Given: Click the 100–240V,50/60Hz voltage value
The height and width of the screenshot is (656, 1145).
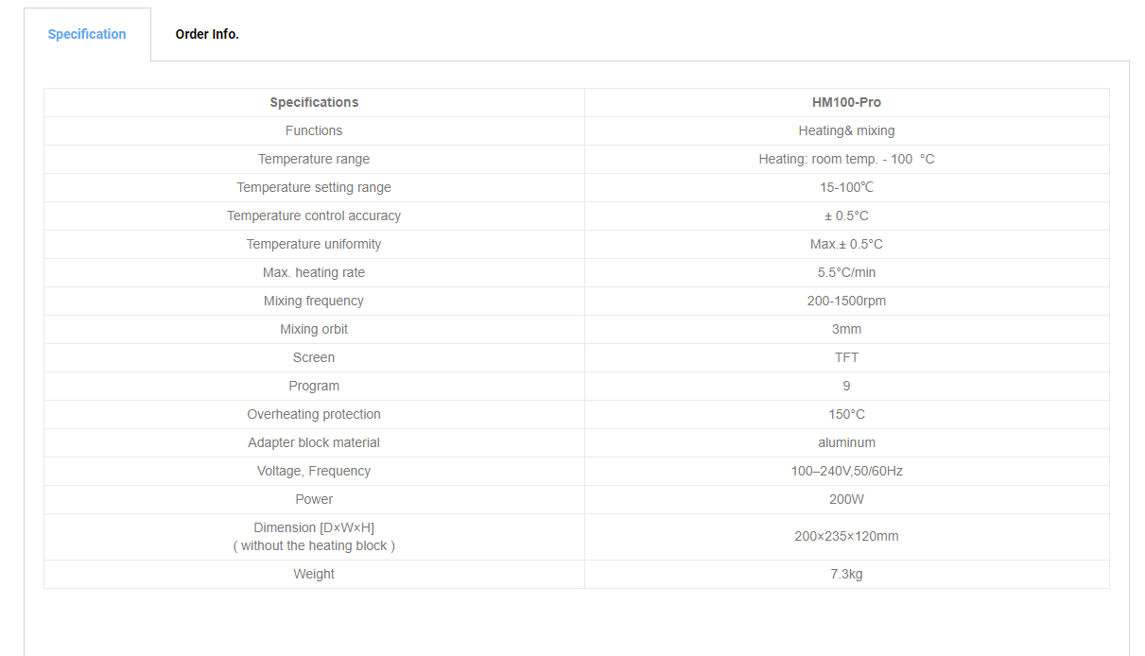Looking at the screenshot, I should point(846,471).
